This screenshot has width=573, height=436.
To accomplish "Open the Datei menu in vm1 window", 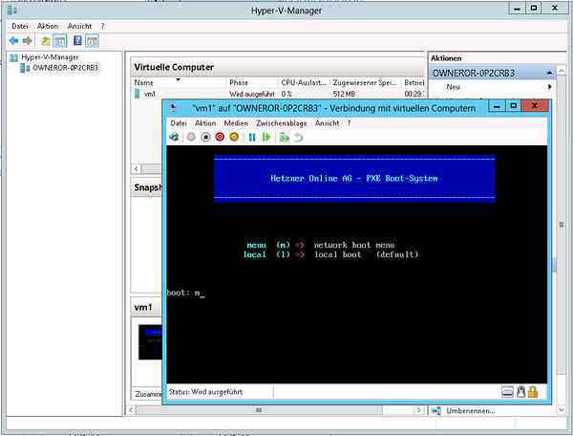I will point(179,123).
